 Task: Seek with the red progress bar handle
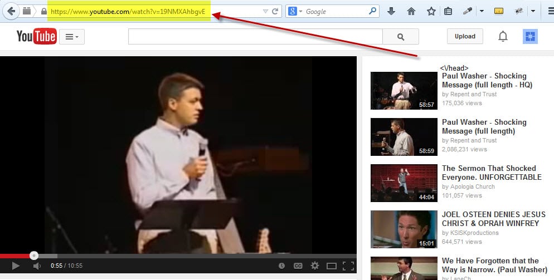pyautogui.click(x=34, y=256)
